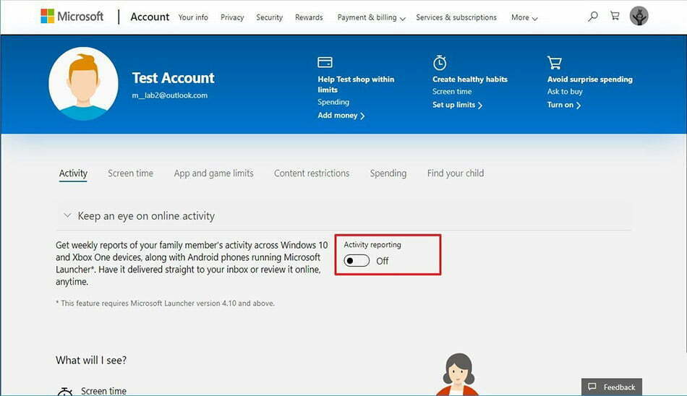Click the Account heading link
The image size is (687, 396).
(x=150, y=17)
